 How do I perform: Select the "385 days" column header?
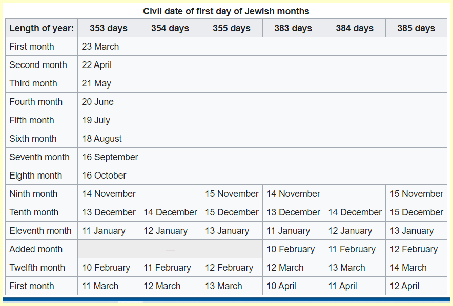pos(416,28)
